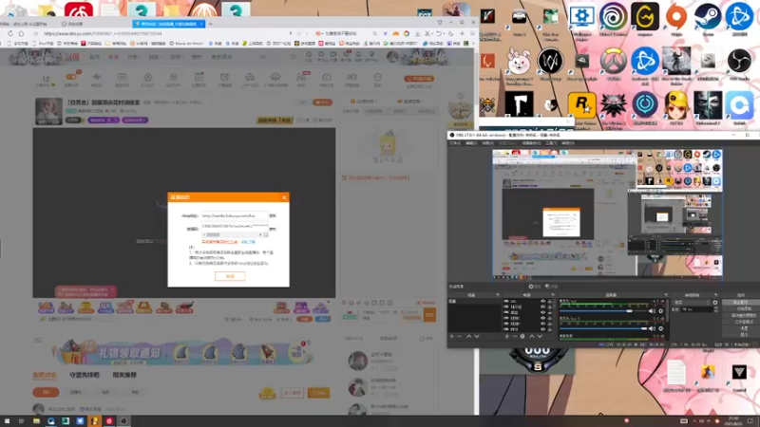Image resolution: width=760 pixels, height=427 pixels.
Task: Toggle lock on bottom OBS source
Action: (550, 328)
